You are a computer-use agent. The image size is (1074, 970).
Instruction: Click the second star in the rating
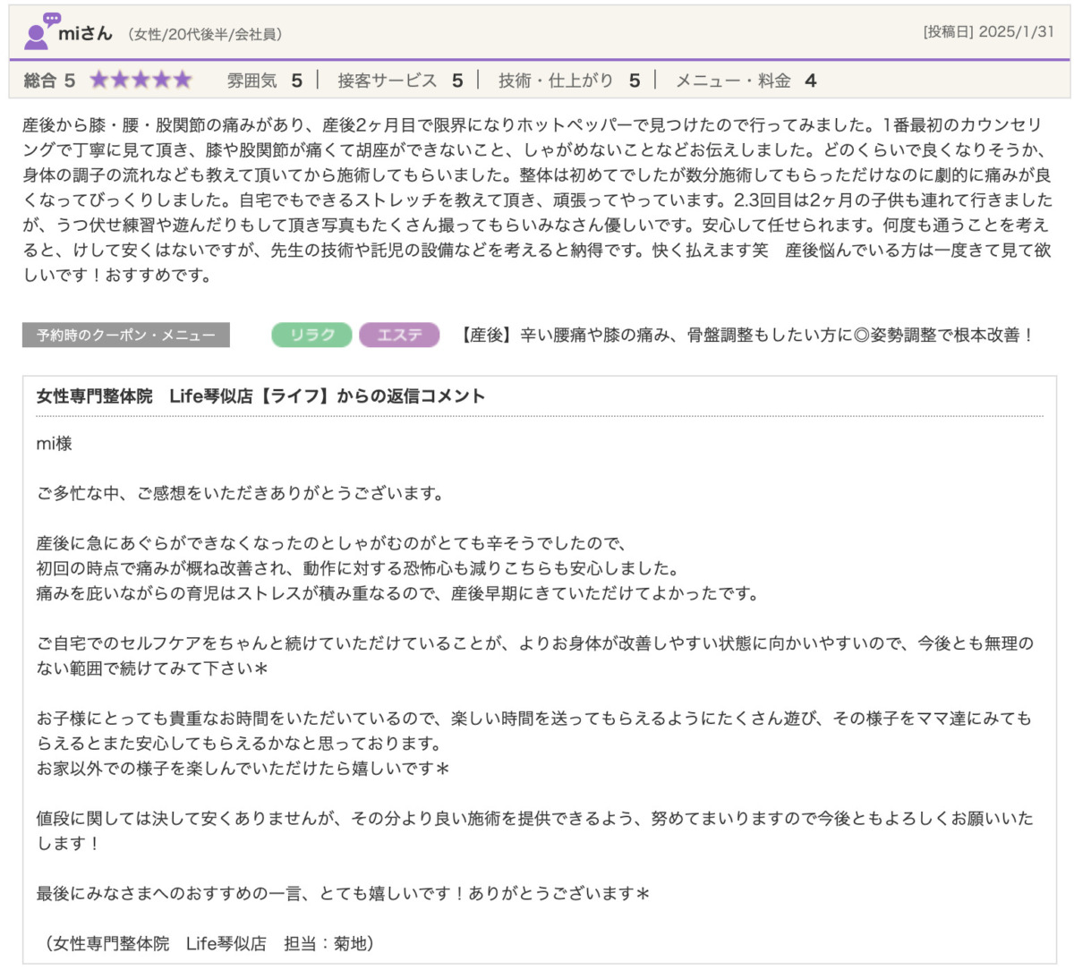[x=120, y=81]
